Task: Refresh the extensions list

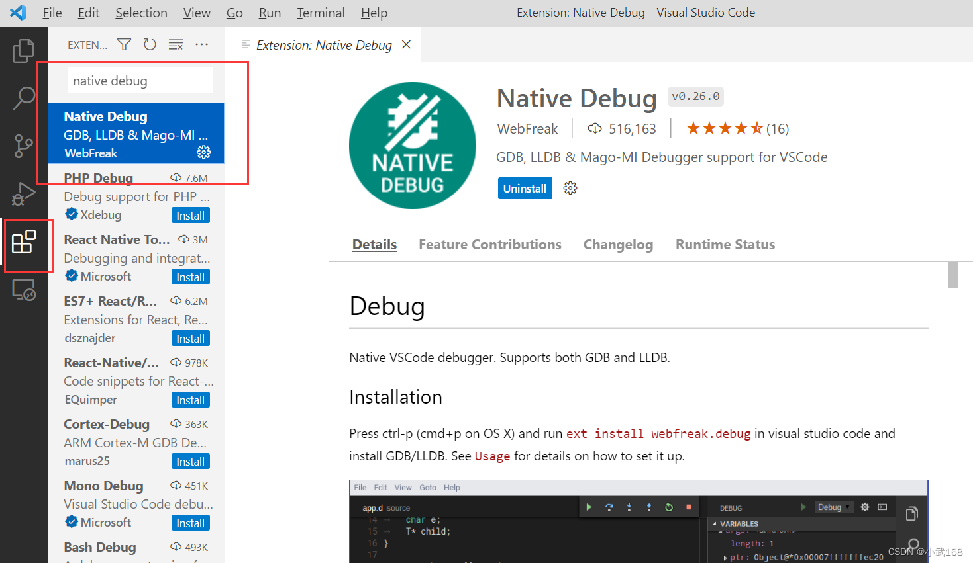Action: 150,44
